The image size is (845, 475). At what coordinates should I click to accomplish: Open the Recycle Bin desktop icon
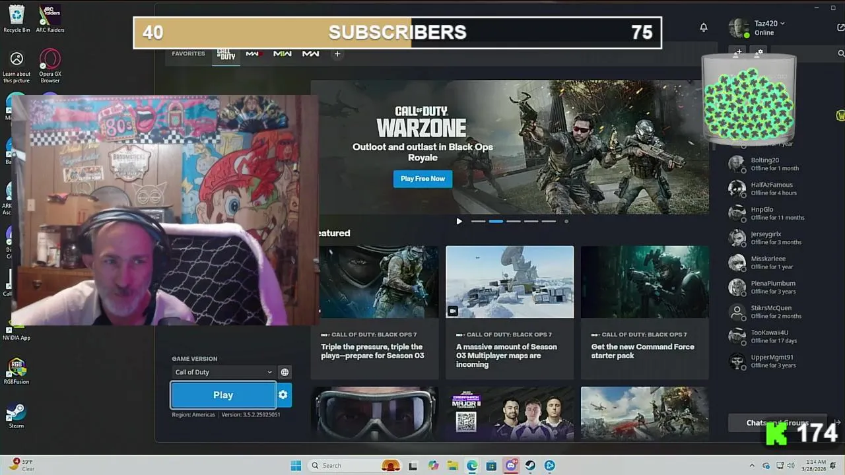click(17, 18)
